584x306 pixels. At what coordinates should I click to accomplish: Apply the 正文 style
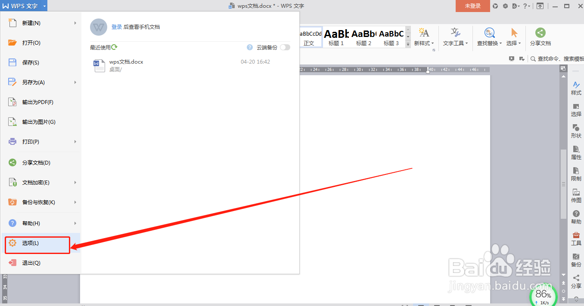click(x=309, y=37)
